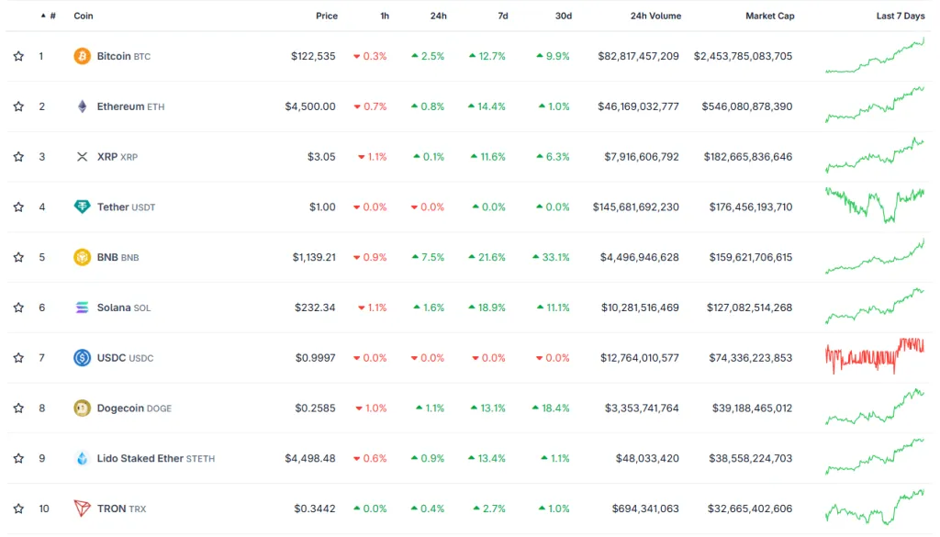
Task: Sort coins by 24h Volume header
Action: [x=655, y=16]
